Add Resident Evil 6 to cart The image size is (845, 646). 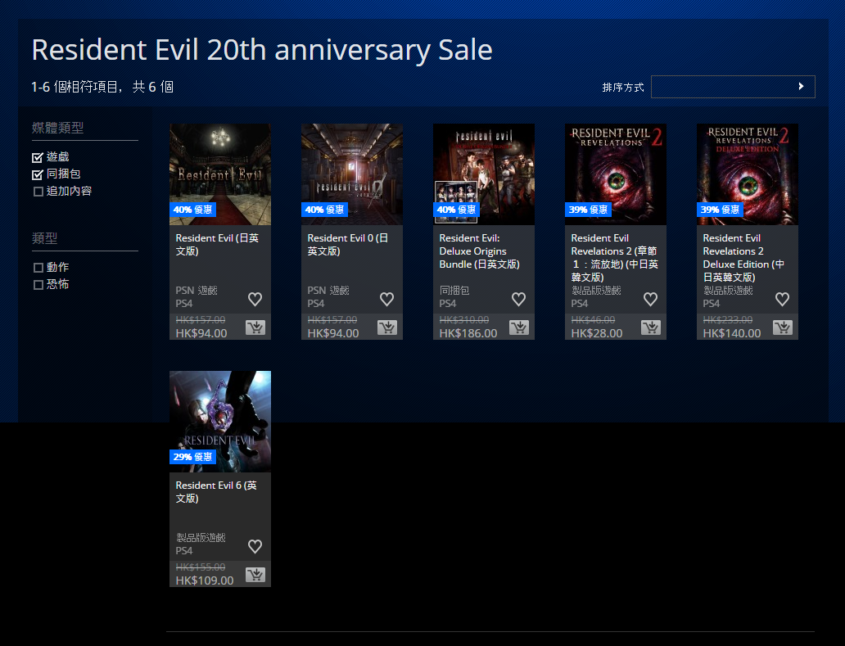[255, 576]
